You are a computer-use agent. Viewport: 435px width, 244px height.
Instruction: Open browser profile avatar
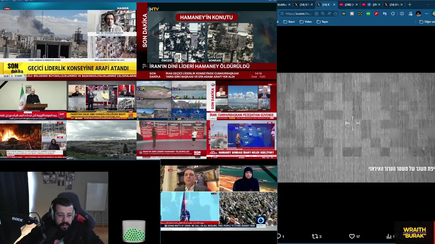pos(418,14)
